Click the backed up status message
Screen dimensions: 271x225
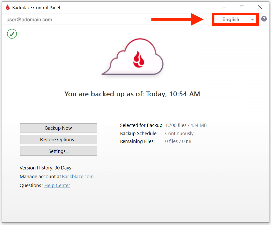(132, 94)
